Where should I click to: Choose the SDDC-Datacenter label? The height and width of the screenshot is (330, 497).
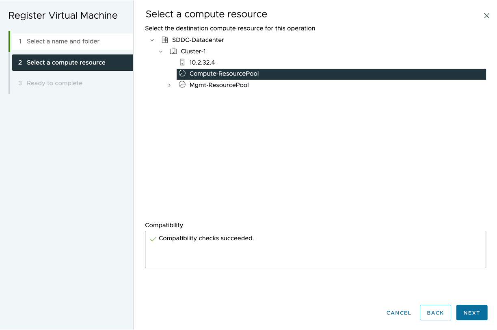tap(198, 40)
